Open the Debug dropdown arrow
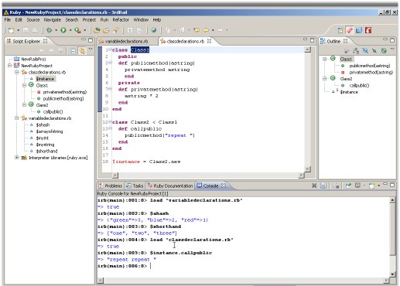Screen dimensions: 400x286 (56, 30)
